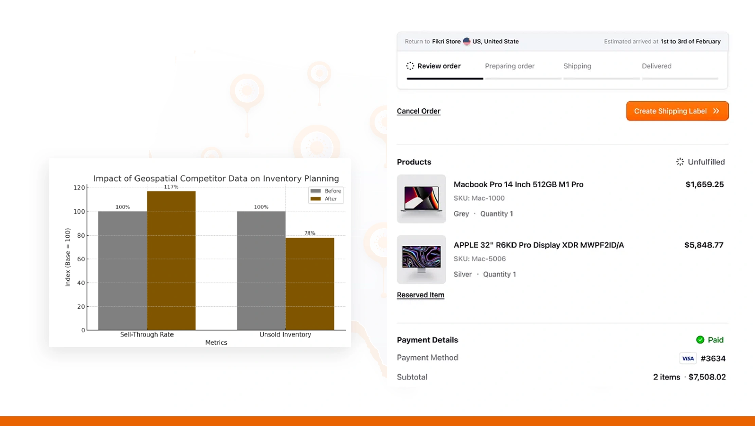Click the Products section heading
Screen dimensions: 755x426
tap(414, 162)
